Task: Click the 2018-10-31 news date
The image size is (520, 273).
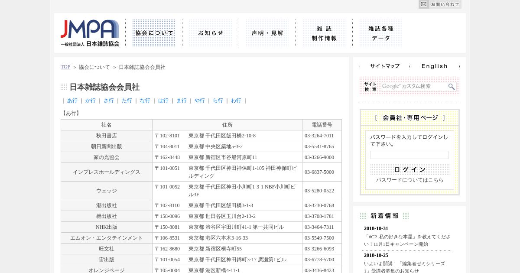Action: (x=376, y=228)
